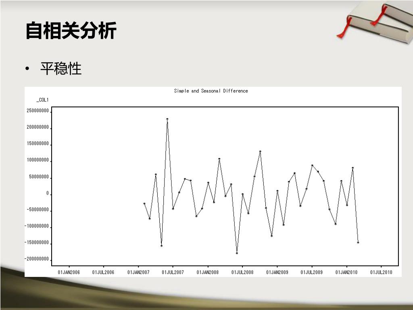Screen dimensions: 413x310
Task: Click x-axis label 01JAN2007
Action: point(138,272)
